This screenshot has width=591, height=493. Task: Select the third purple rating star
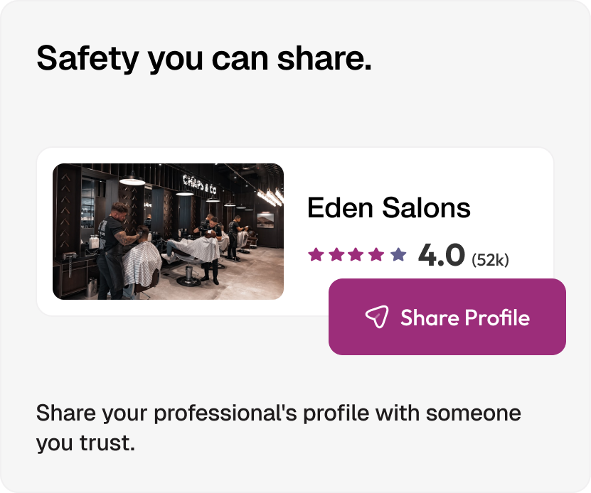click(x=356, y=254)
